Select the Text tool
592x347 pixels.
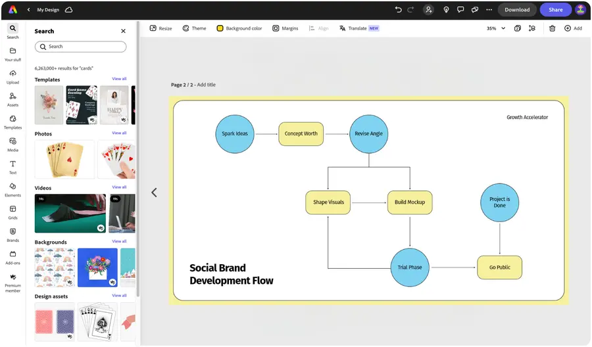[x=12, y=168]
